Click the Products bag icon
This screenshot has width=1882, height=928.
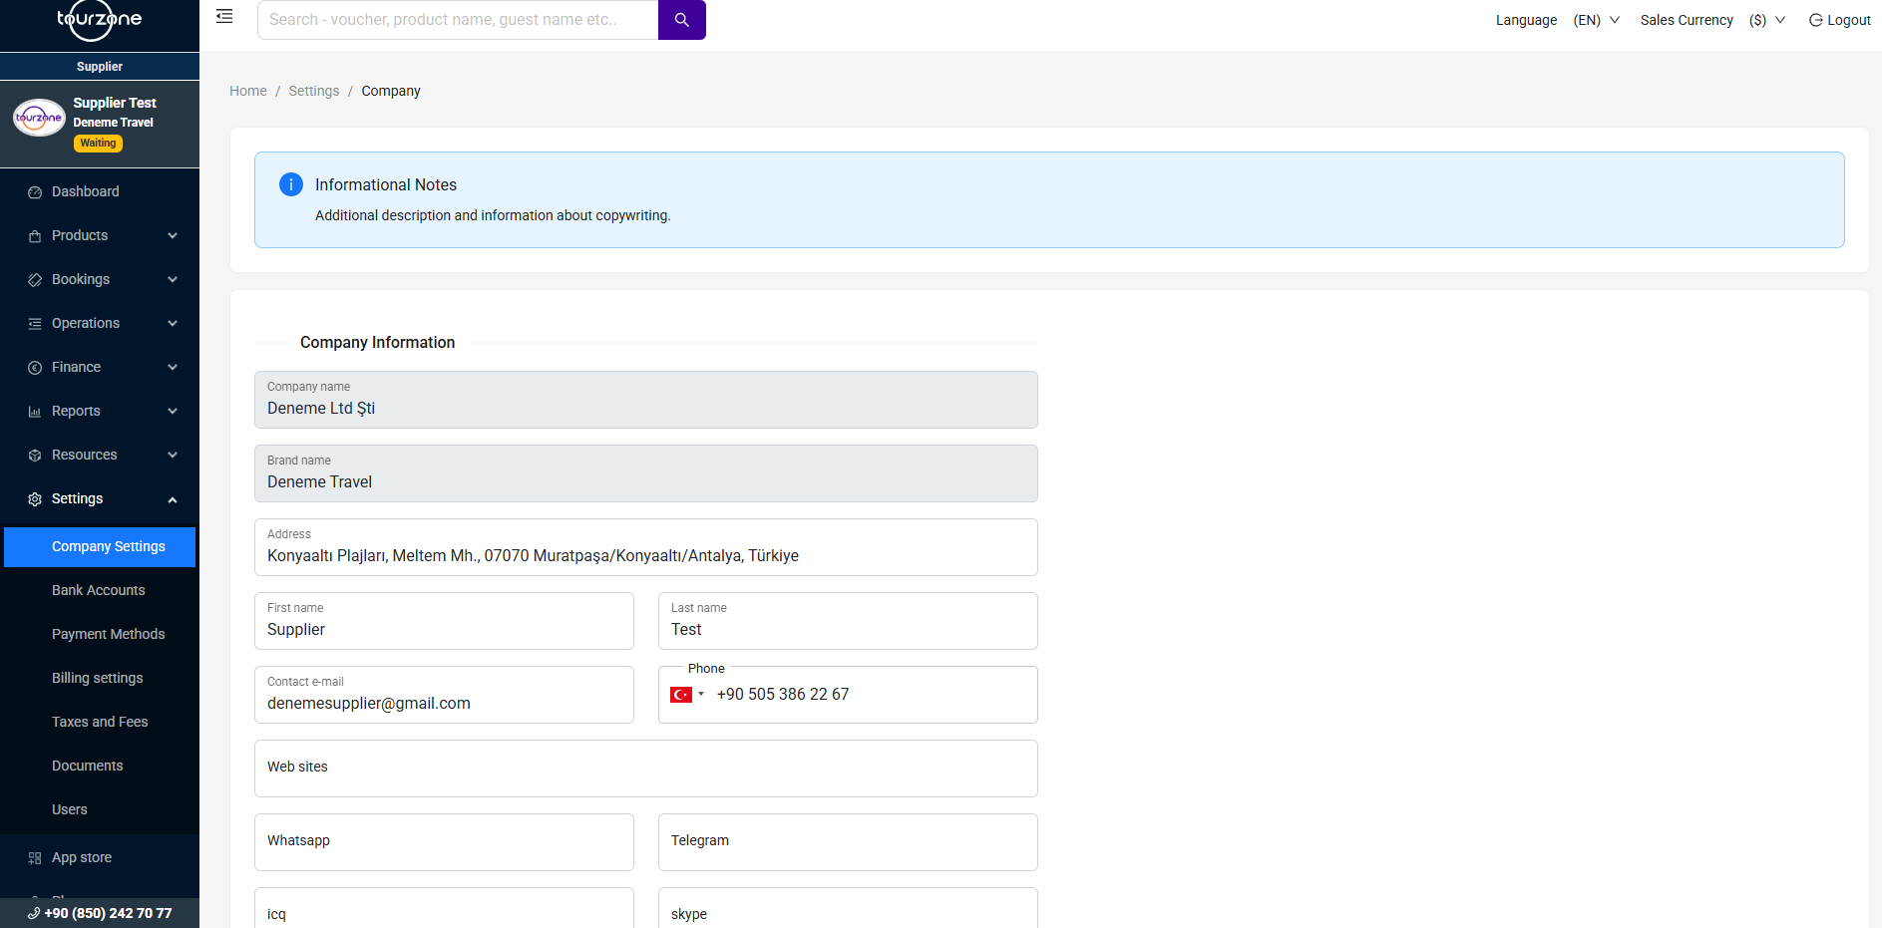pos(35,236)
